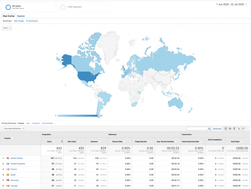Click the help icon next to Goal Value
The width and height of the screenshot is (251, 189).
241,142
